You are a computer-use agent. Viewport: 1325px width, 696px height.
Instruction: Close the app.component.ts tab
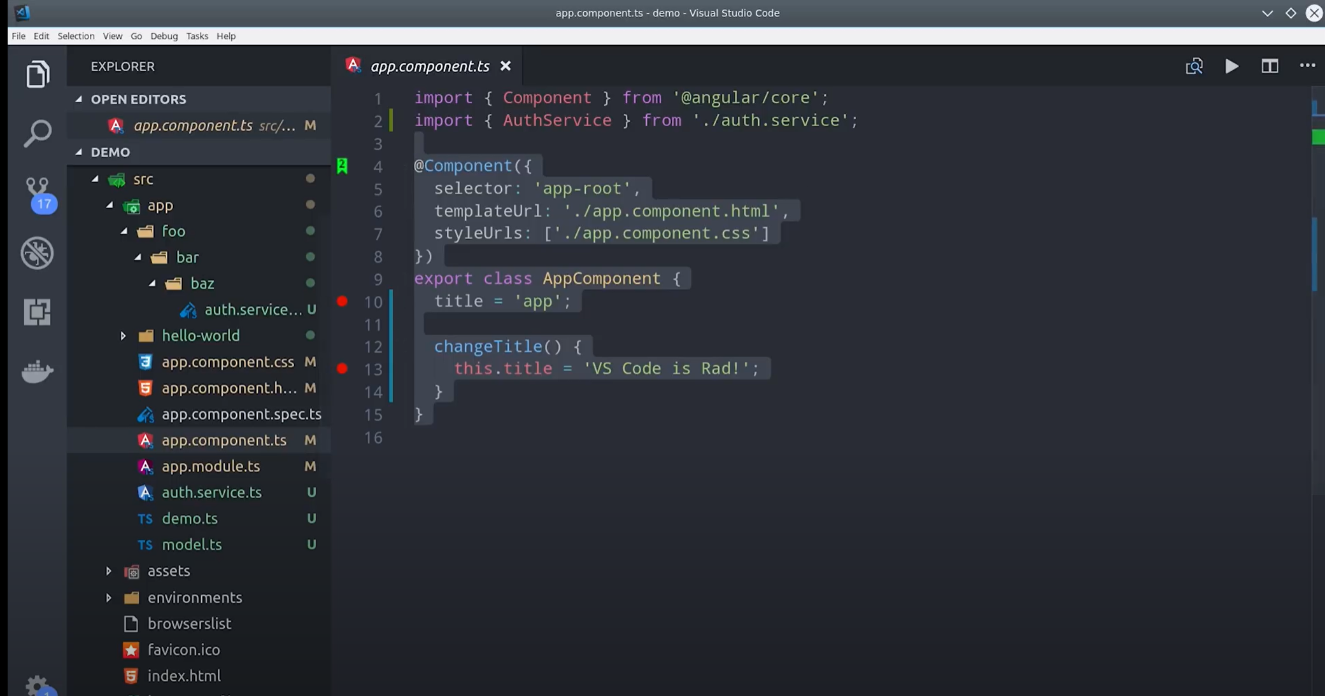[506, 66]
